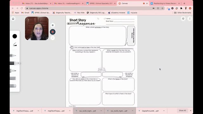Open a new browser tab
The image size is (203, 114).
click(x=184, y=3)
